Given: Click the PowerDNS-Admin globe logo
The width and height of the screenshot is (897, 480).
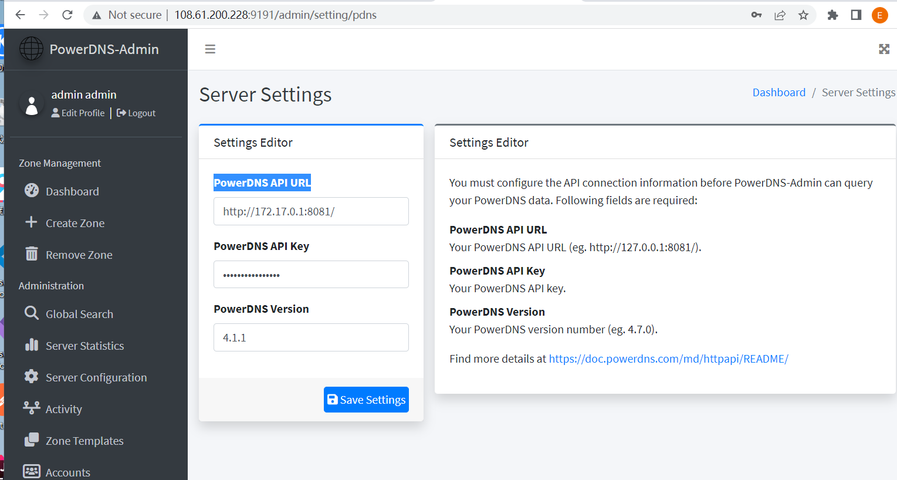Looking at the screenshot, I should tap(31, 49).
